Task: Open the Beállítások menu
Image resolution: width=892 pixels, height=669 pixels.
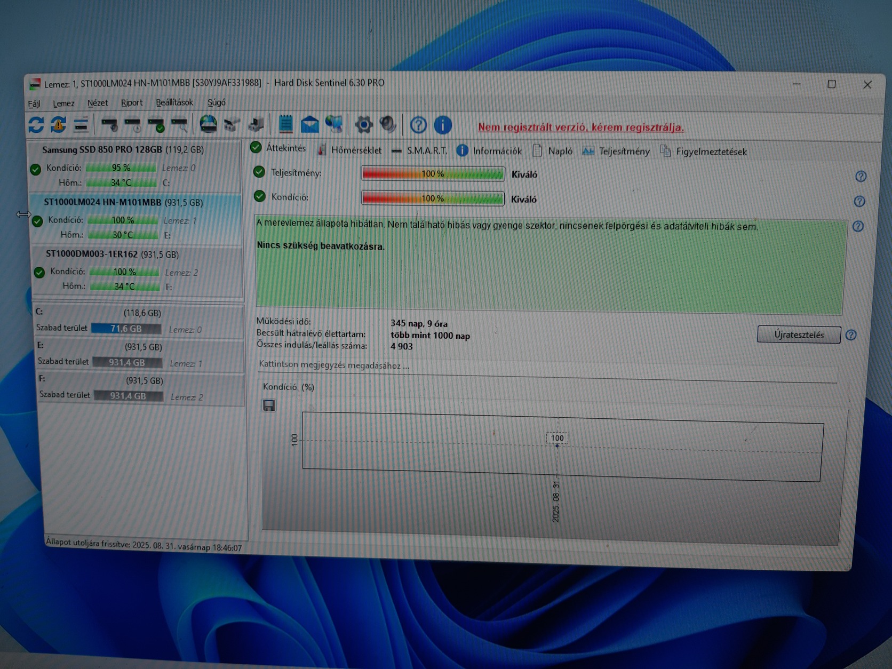Action: 174,102
